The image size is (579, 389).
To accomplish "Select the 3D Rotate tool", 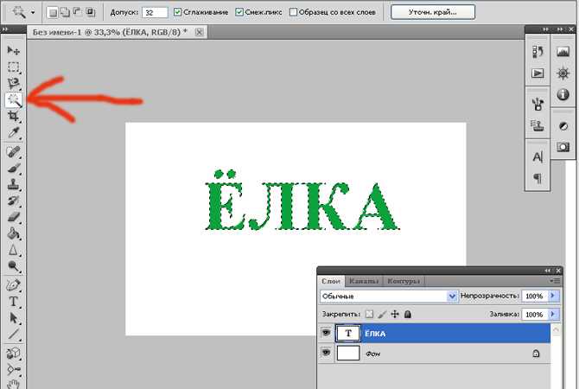I will coord(13,354).
